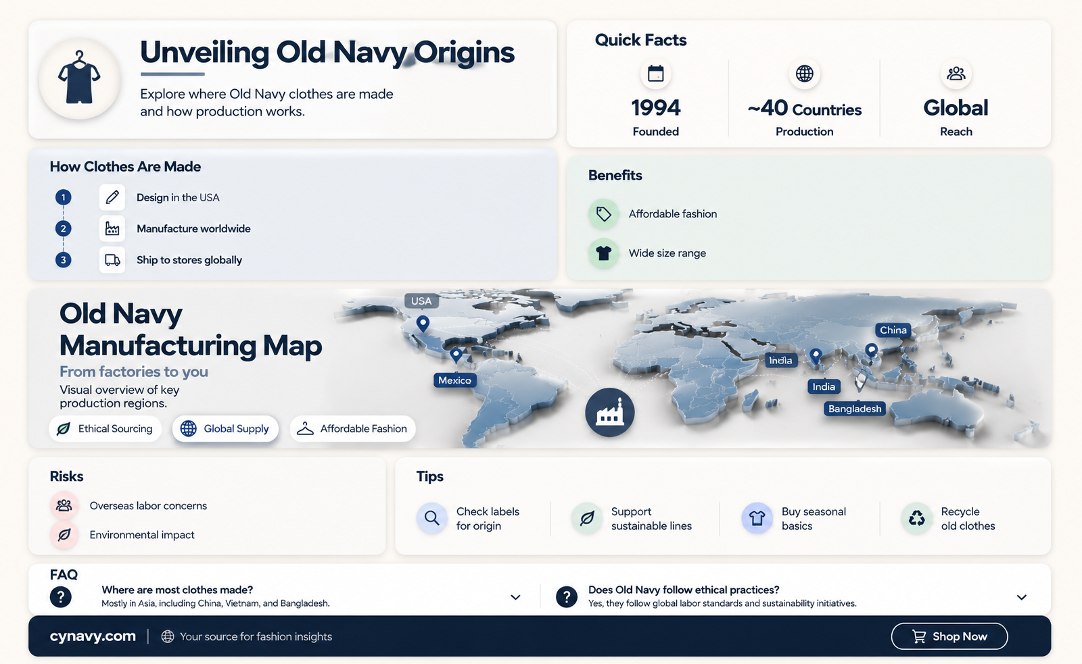Click the 'Ship to stores globally' step text
Viewport: 1082px width, 664px height.
coord(189,260)
